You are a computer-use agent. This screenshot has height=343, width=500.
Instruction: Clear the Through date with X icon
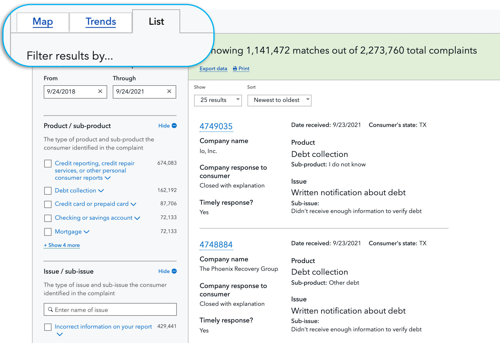(169, 91)
